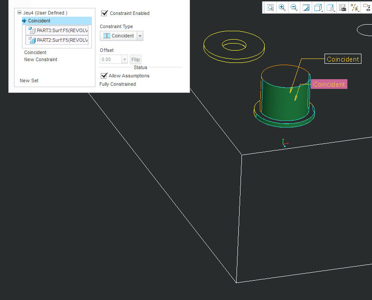
Task: Click the view capture camera icon
Action: (x=343, y=7)
